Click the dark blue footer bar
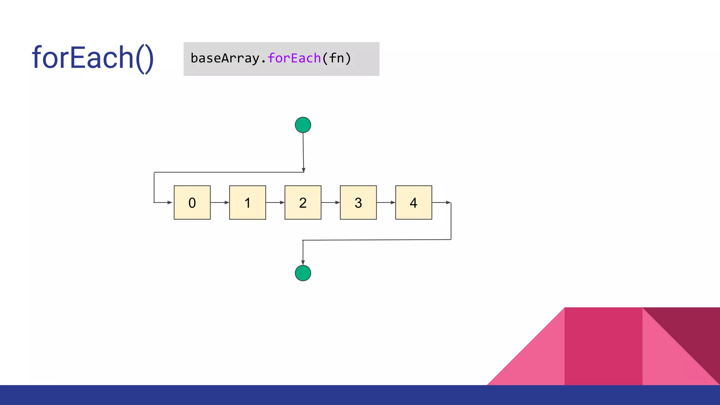Viewport: 720px width, 405px height. [x=360, y=395]
